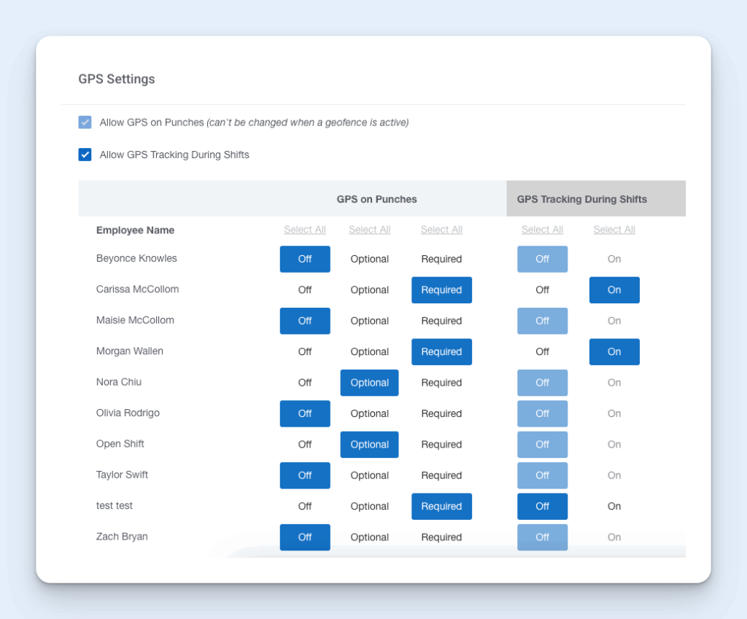This screenshot has height=619, width=747.
Task: Set test test GPS punches to Optional
Action: 369,506
